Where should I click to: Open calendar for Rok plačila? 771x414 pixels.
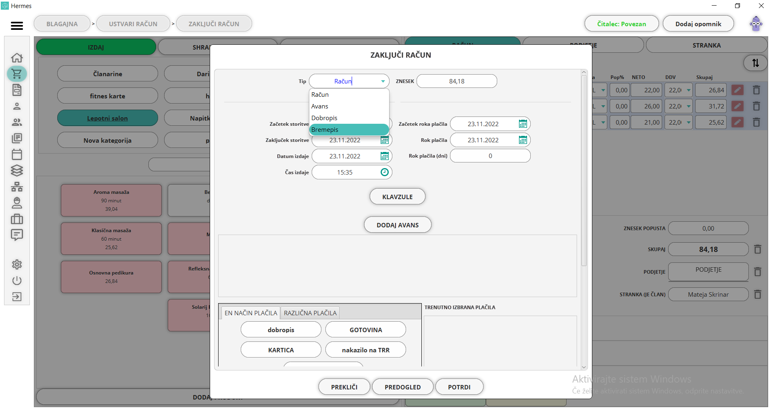(x=523, y=140)
